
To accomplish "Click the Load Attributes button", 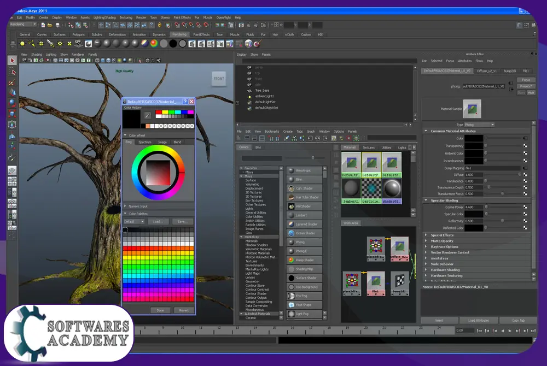I will (x=478, y=320).
